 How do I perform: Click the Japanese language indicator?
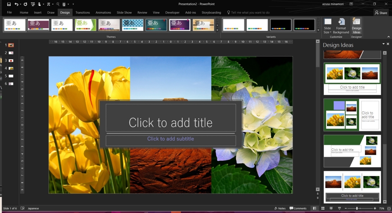[x=33, y=208]
